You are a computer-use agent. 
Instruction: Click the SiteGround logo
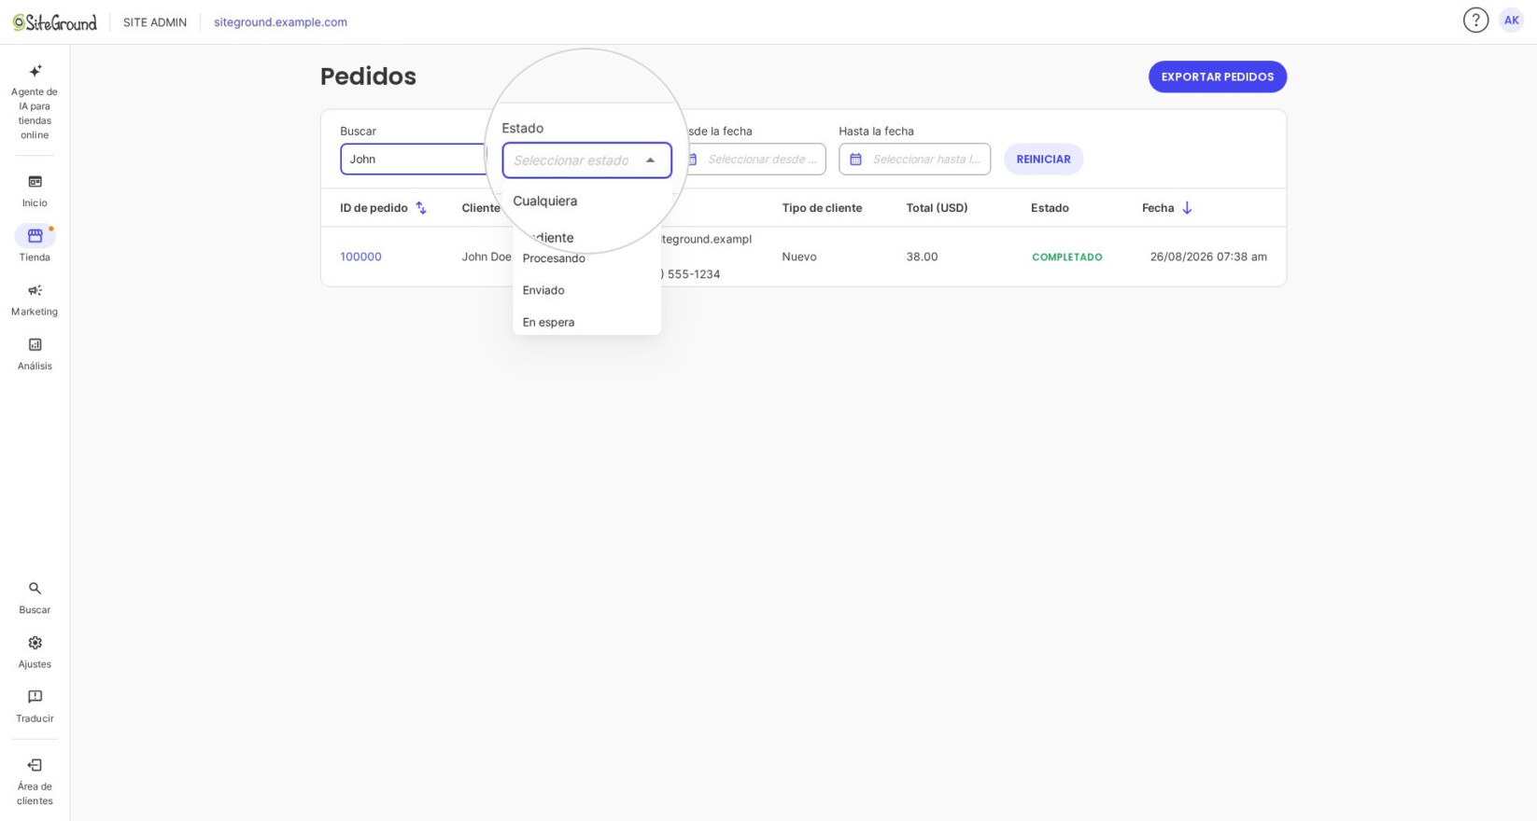[x=54, y=22]
